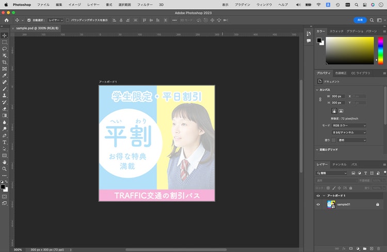Click the blue 共有 share button
This screenshot has height=252, width=387.
point(360,20)
